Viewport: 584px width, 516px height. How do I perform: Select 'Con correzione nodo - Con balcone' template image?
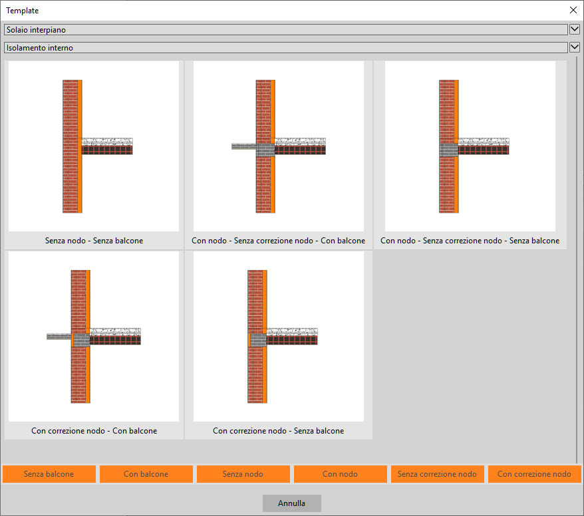94,336
